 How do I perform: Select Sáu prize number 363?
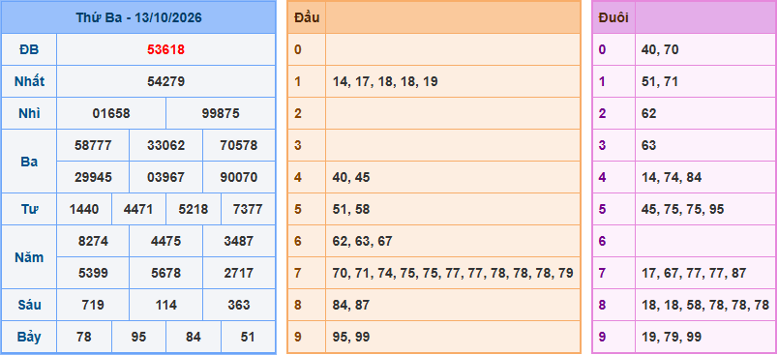pyautogui.click(x=239, y=305)
